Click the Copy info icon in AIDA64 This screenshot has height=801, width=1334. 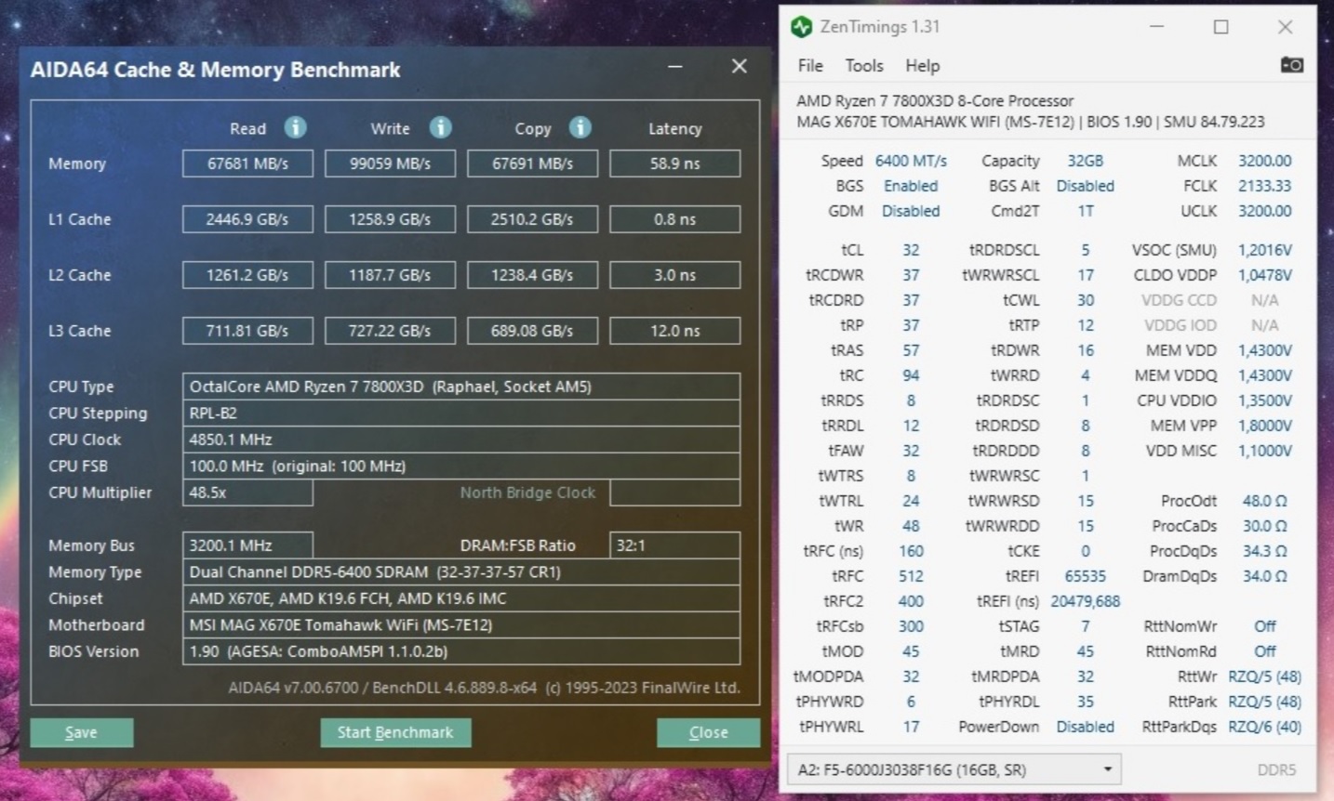(x=580, y=127)
